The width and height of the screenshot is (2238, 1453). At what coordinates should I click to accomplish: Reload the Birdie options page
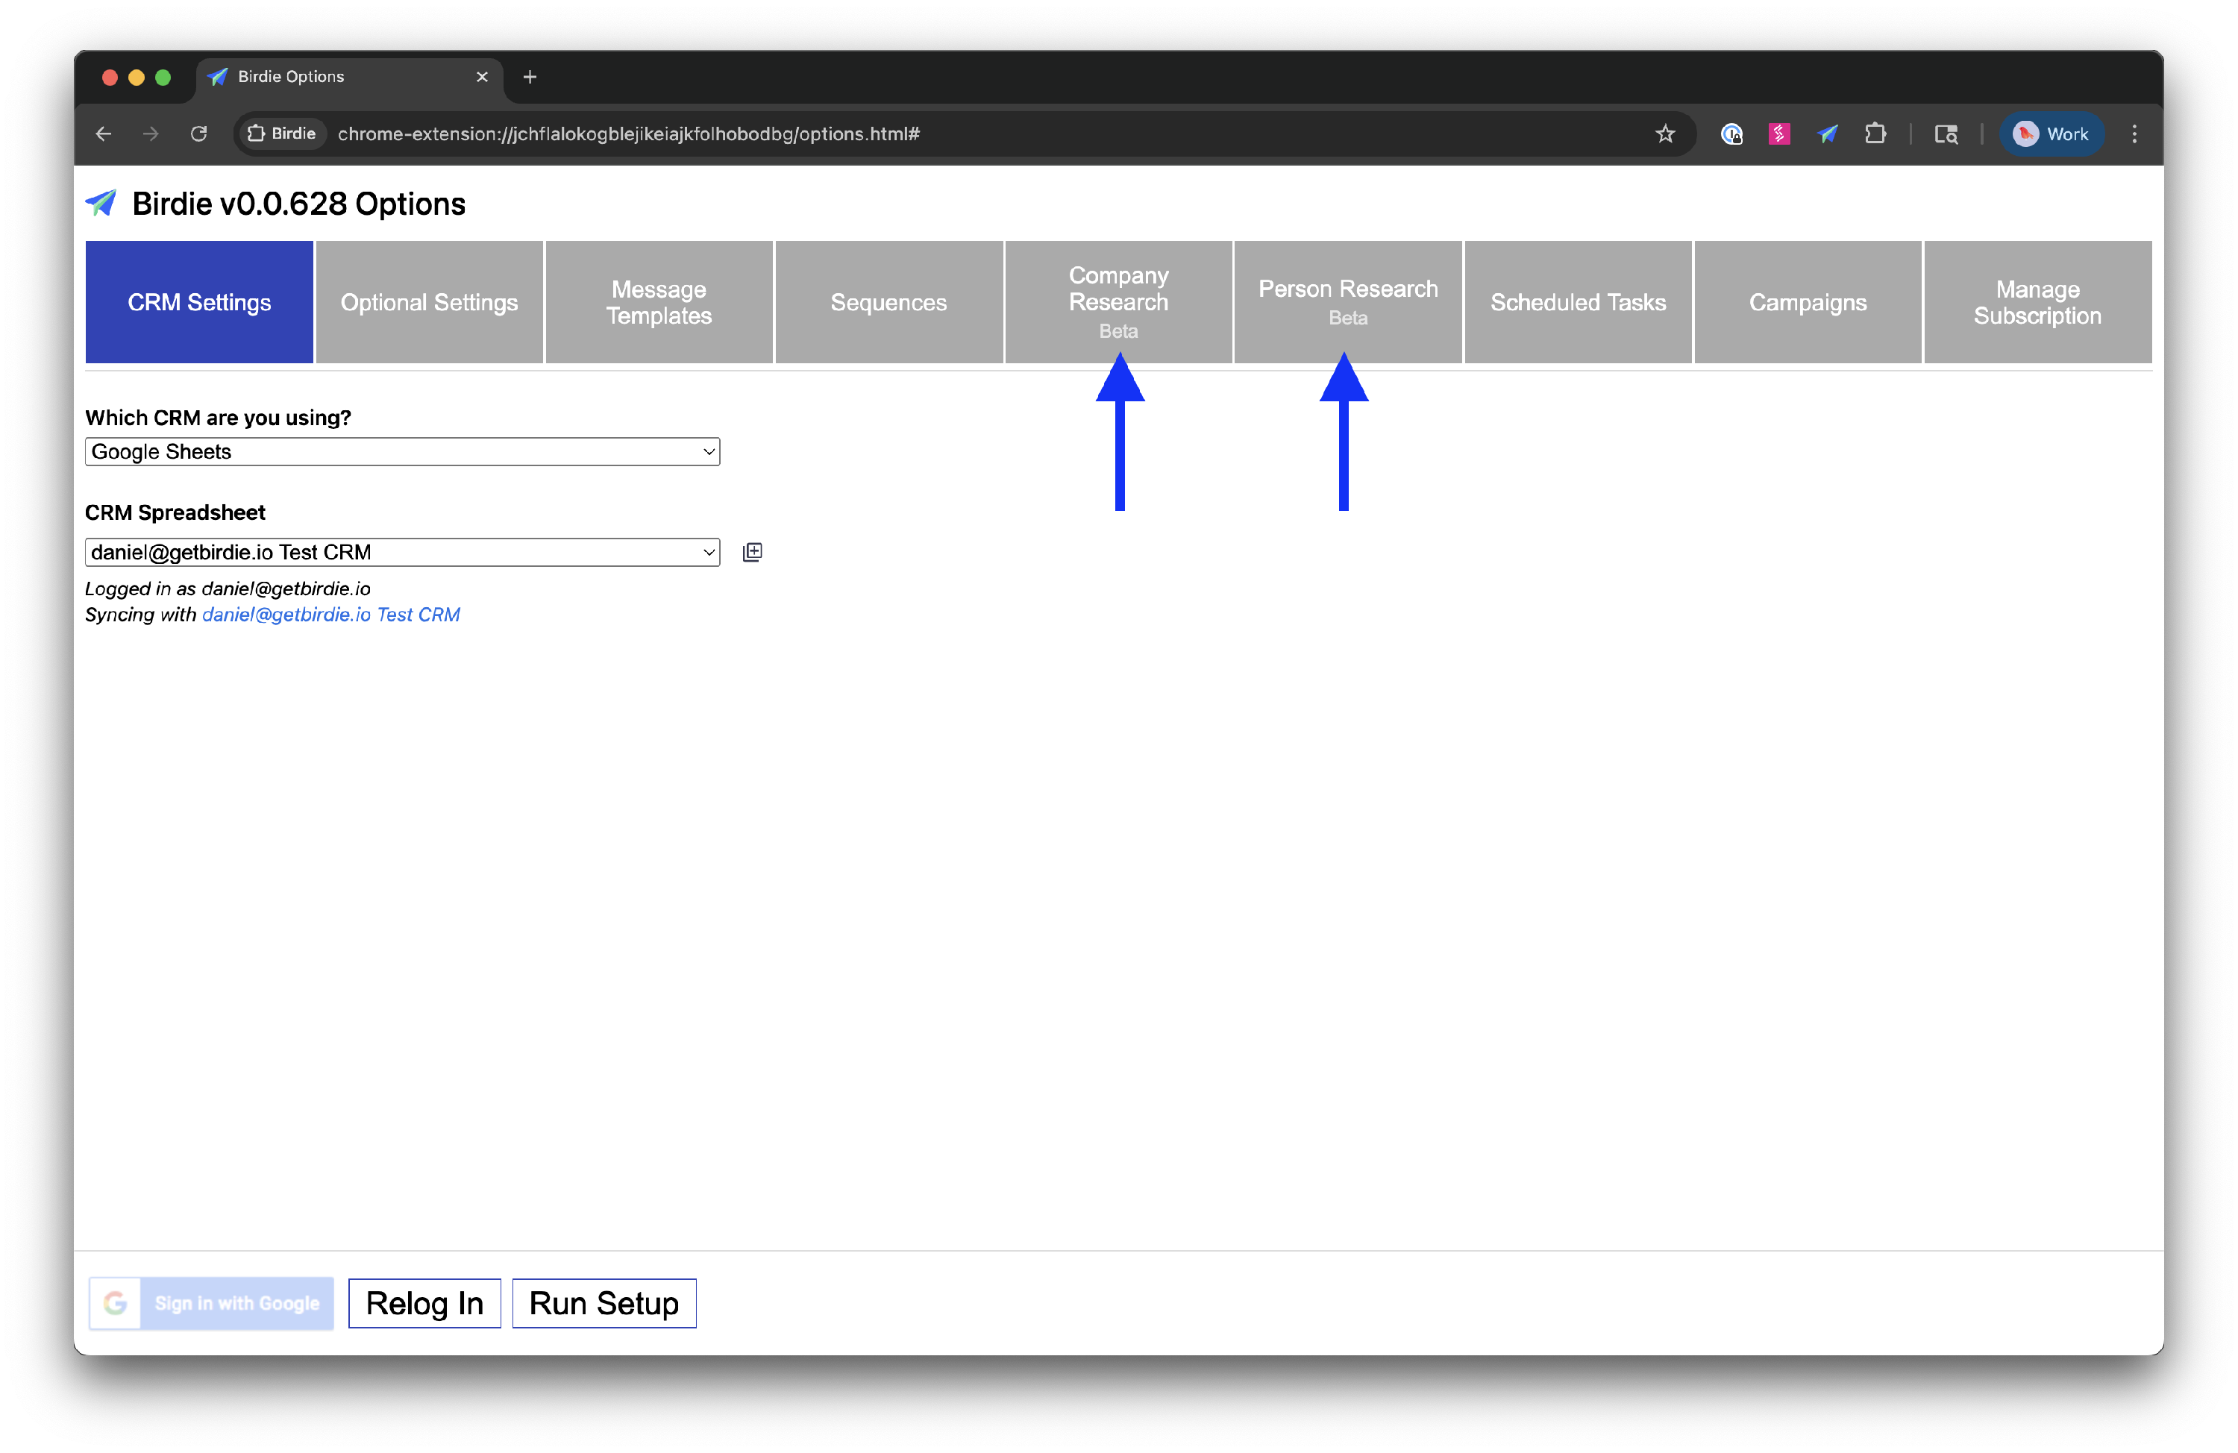198,134
